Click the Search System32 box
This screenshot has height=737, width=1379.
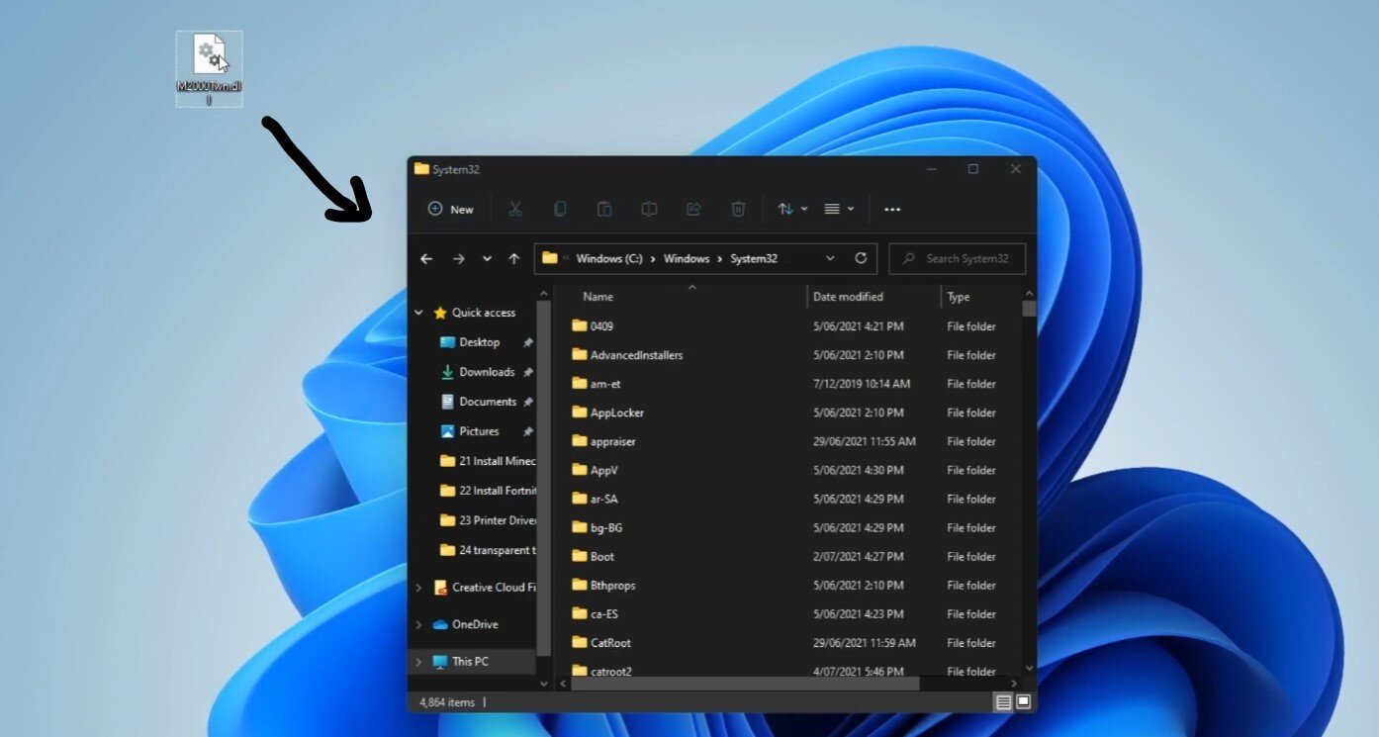point(958,258)
